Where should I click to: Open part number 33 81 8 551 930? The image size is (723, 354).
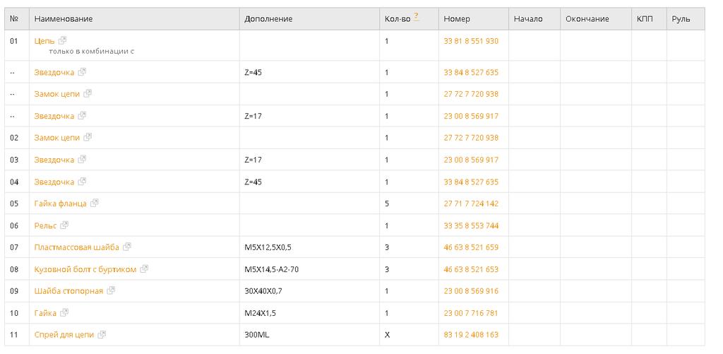pyautogui.click(x=471, y=41)
